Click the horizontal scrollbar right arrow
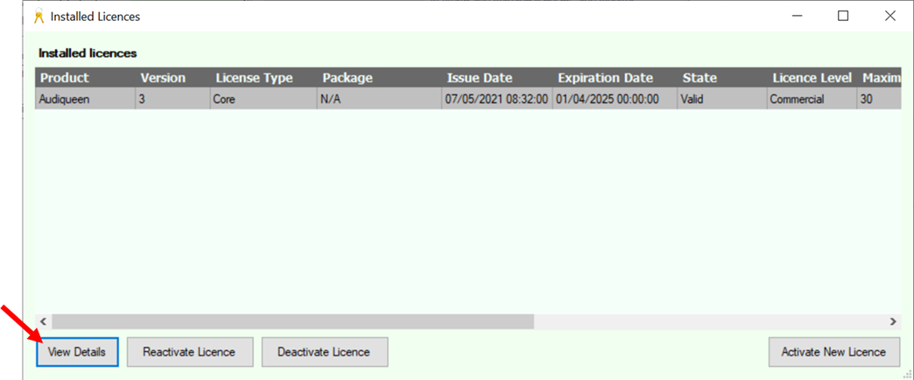Screen dimensions: 914x380 pos(893,321)
